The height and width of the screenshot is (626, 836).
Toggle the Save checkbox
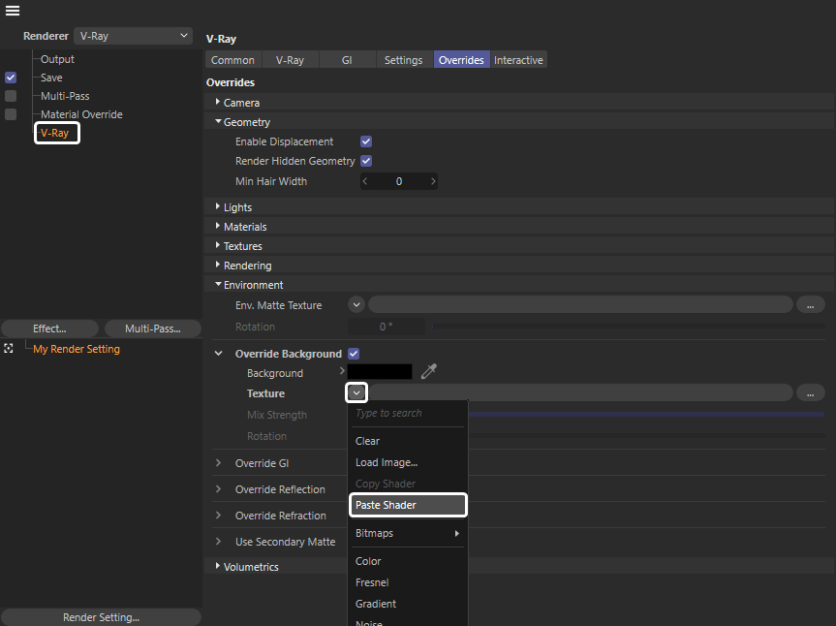pos(11,78)
